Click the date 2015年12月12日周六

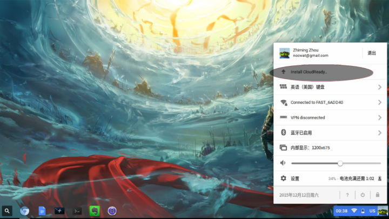pos(299,195)
